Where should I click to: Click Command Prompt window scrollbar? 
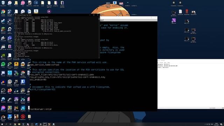tap(99, 37)
